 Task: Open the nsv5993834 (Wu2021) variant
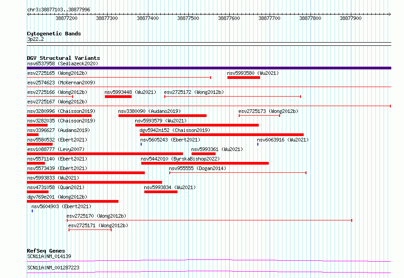(x=170, y=187)
